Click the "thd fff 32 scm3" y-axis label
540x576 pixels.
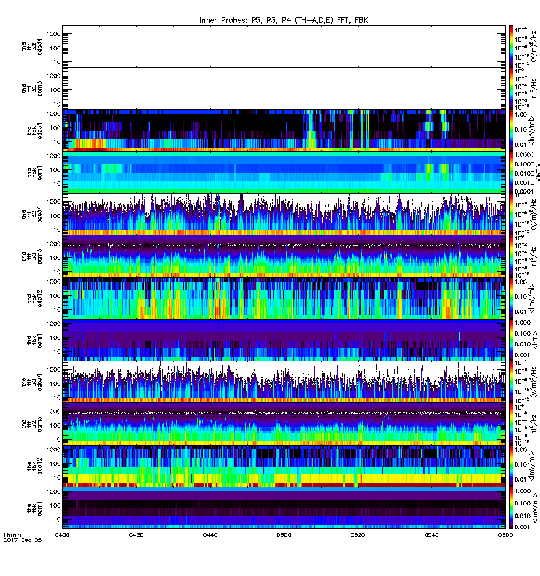point(32,256)
